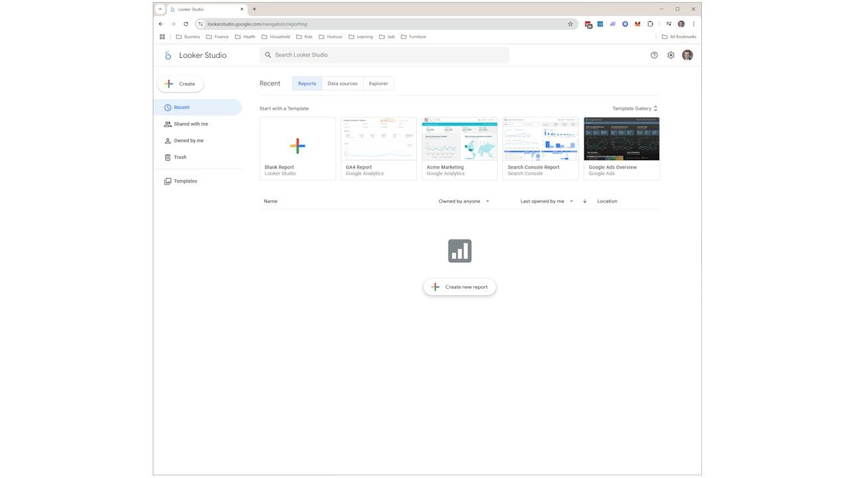Select the Looker Studio browser tab
The image size is (850, 478).
(x=207, y=9)
